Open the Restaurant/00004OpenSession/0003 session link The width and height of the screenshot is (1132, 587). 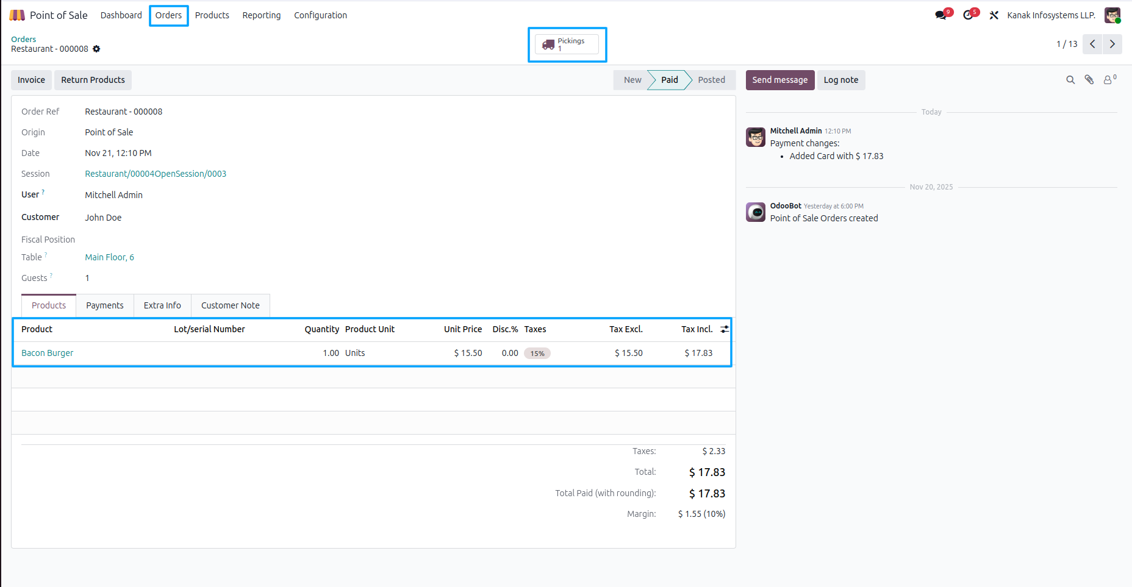pyautogui.click(x=156, y=174)
